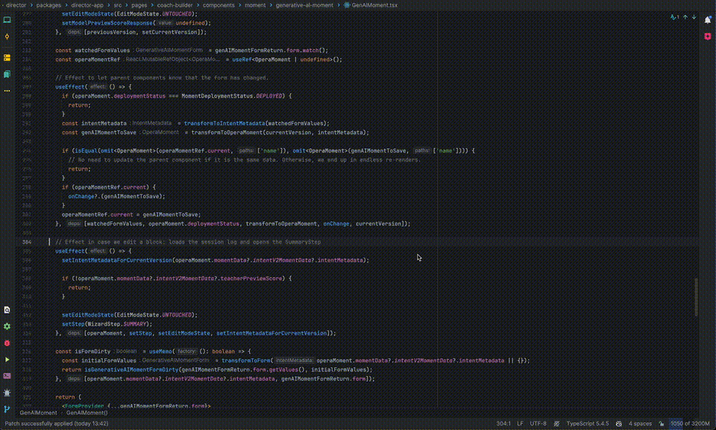Open the Find tool window icon
This screenshot has width=716, height=430.
7,310
